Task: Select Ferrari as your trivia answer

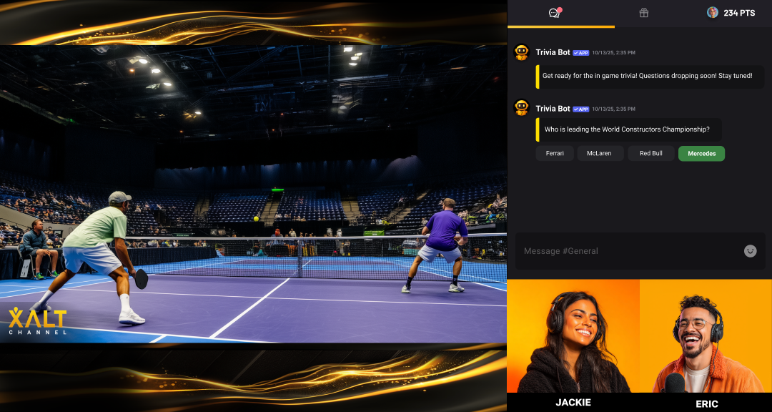Action: (x=555, y=152)
